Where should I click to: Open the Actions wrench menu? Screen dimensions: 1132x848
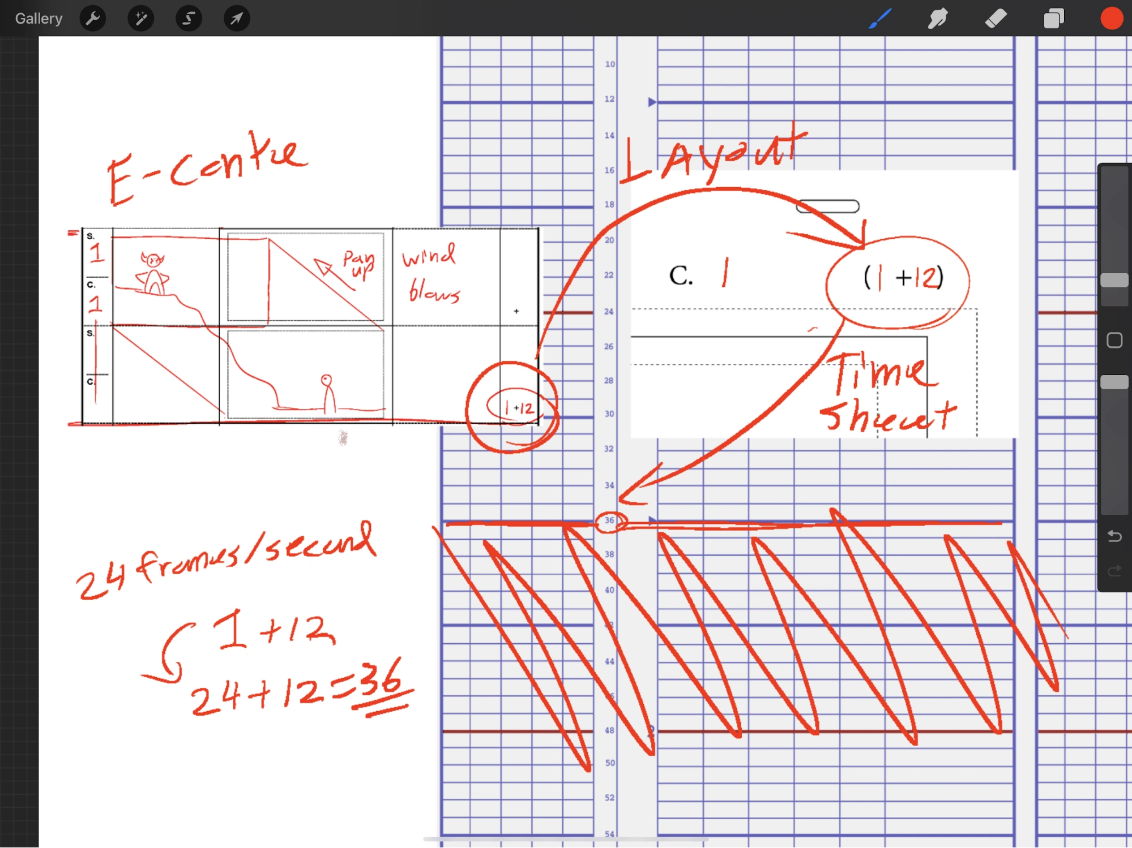[93, 19]
